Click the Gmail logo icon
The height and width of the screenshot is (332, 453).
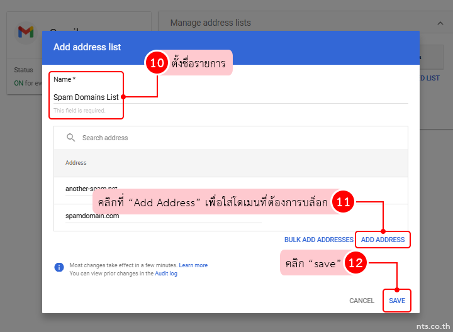pos(26,31)
